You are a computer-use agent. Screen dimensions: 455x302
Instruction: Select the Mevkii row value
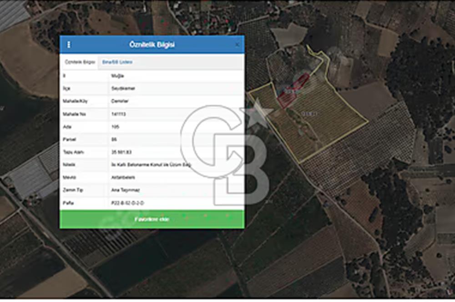121,177
